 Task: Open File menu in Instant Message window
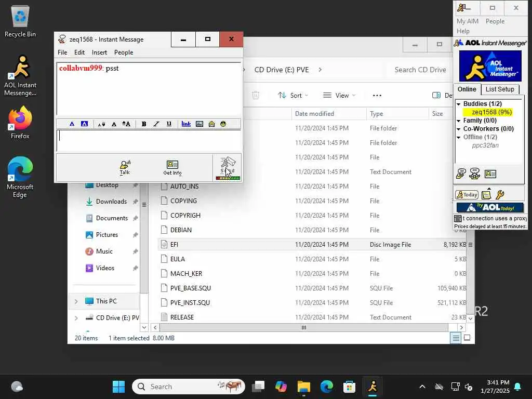coord(62,52)
